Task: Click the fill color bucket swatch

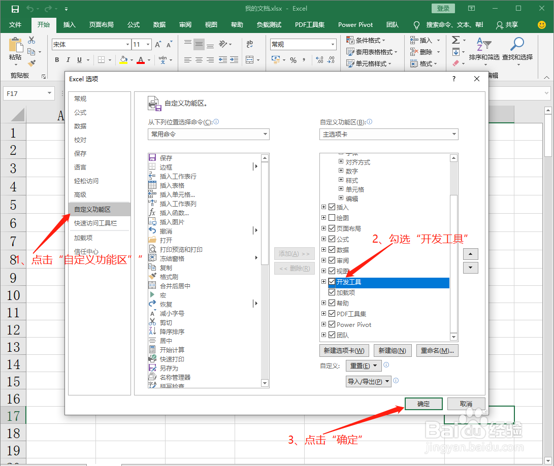Action: click(x=123, y=60)
